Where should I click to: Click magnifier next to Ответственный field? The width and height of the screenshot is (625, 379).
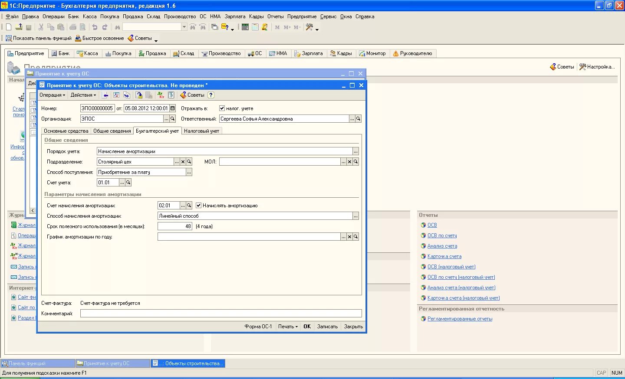(x=358, y=119)
